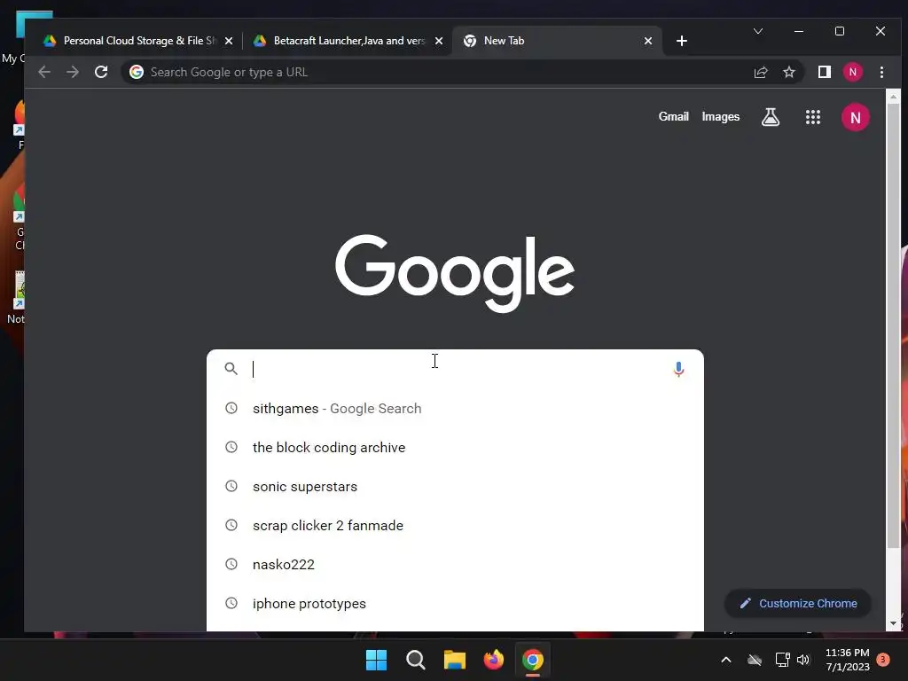Image resolution: width=908 pixels, height=681 pixels.
Task: Open taskbar Search
Action: click(415, 660)
